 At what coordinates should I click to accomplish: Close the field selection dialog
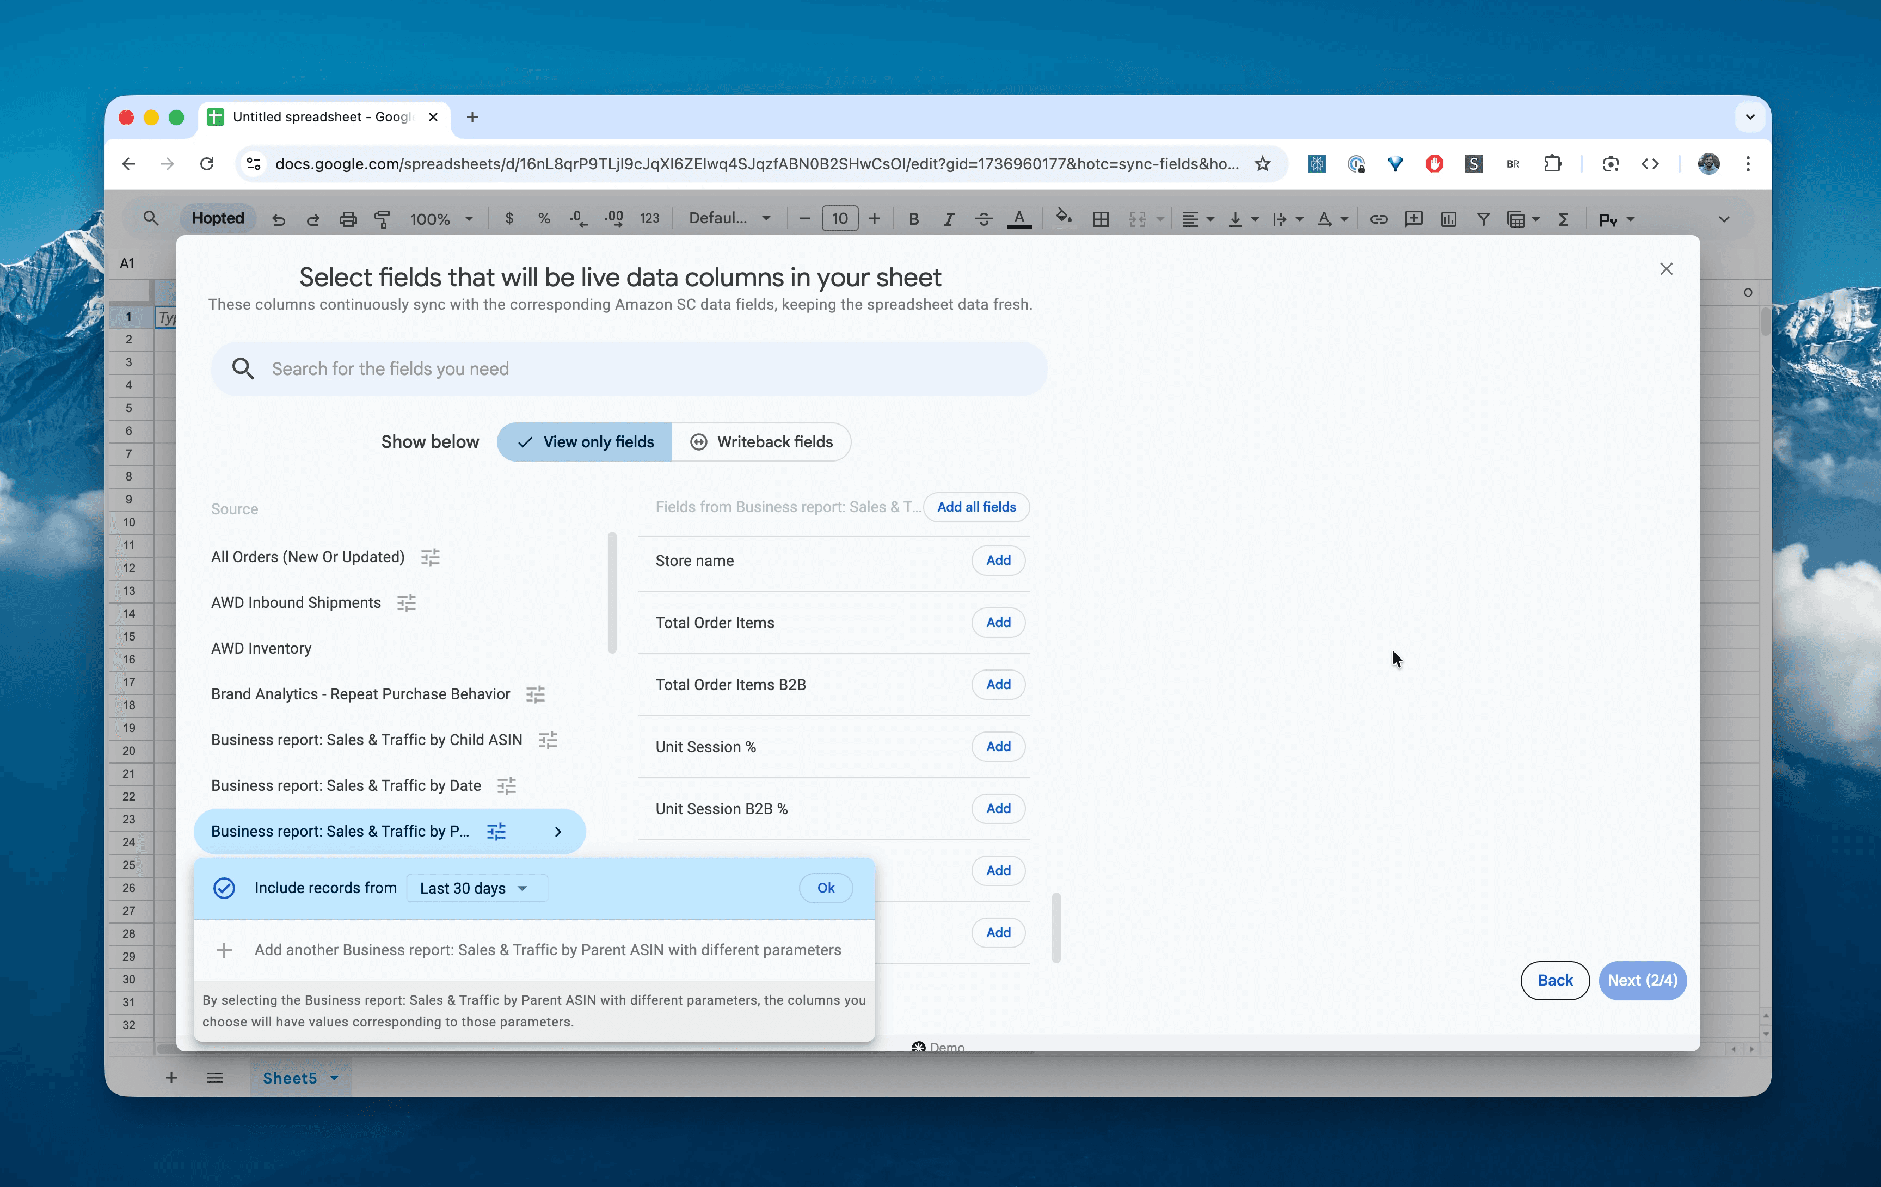(1666, 269)
